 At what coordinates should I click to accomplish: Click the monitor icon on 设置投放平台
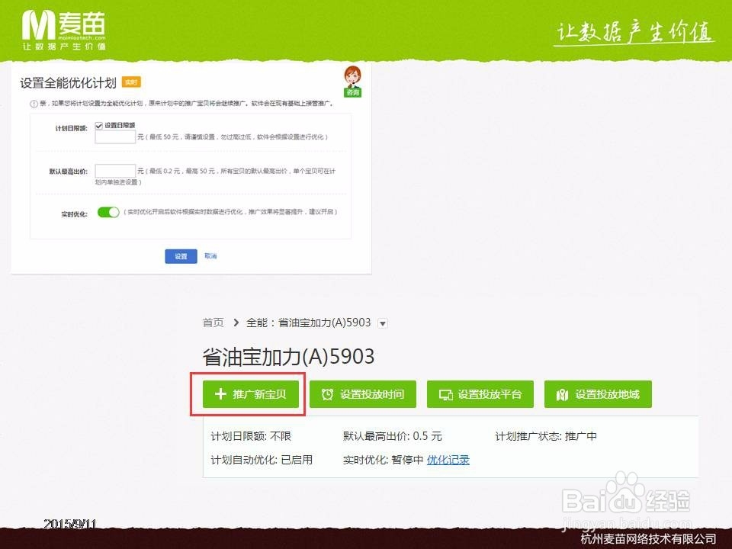pos(445,395)
